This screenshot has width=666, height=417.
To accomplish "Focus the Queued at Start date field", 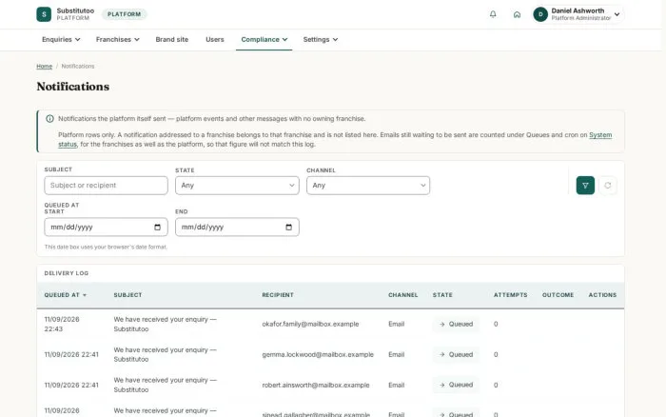I will 106,227.
